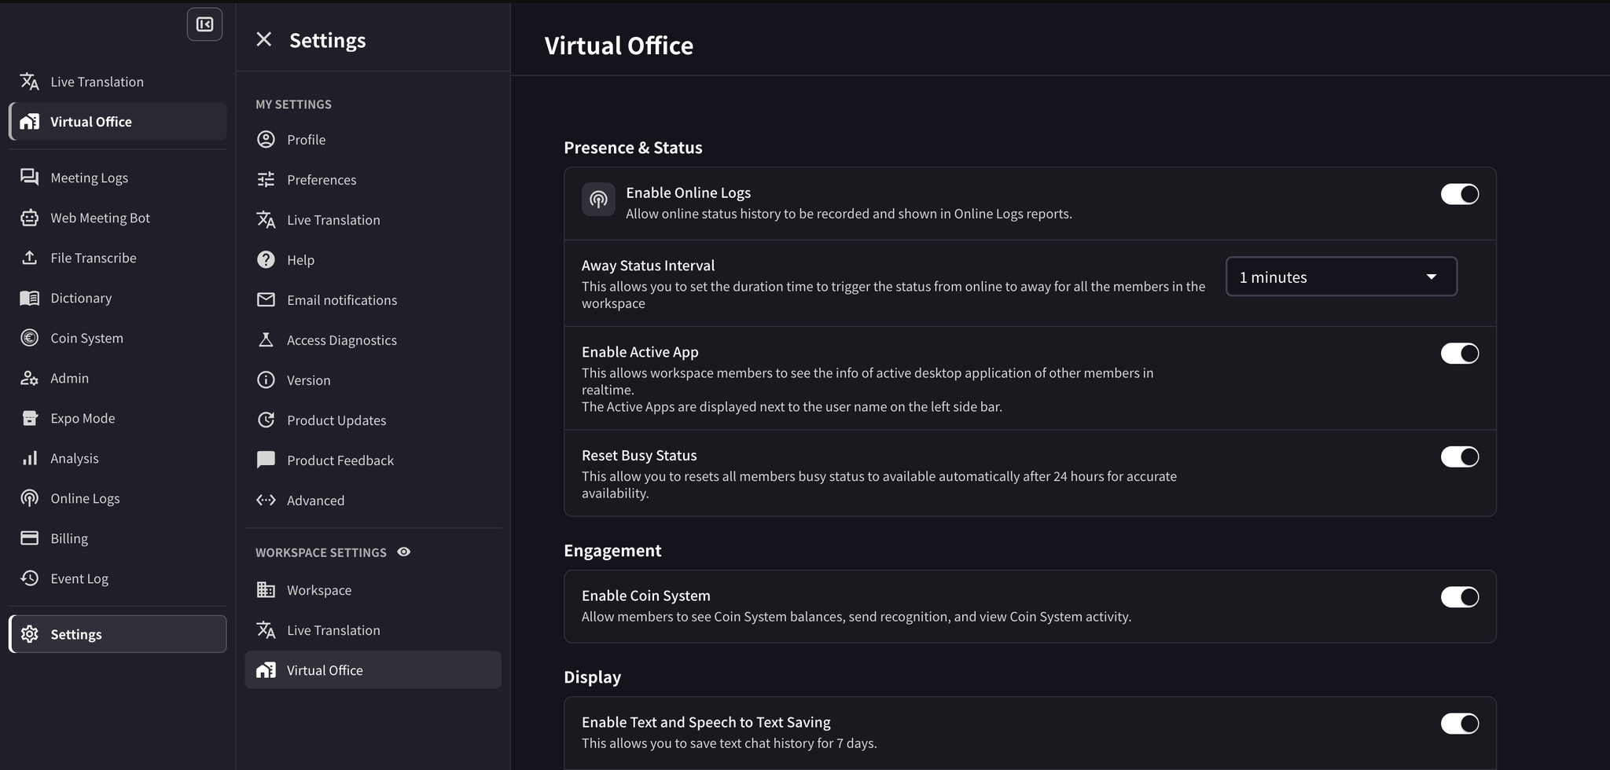The height and width of the screenshot is (770, 1610).
Task: Open the Advanced settings entry
Action: pyautogui.click(x=373, y=500)
